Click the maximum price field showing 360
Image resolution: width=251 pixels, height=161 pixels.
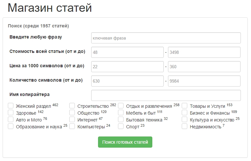(204, 67)
